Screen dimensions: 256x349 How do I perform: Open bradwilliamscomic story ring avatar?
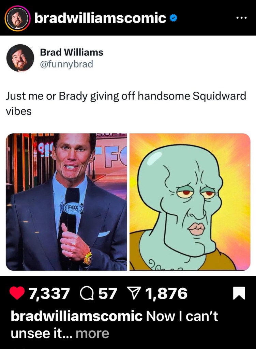18,18
